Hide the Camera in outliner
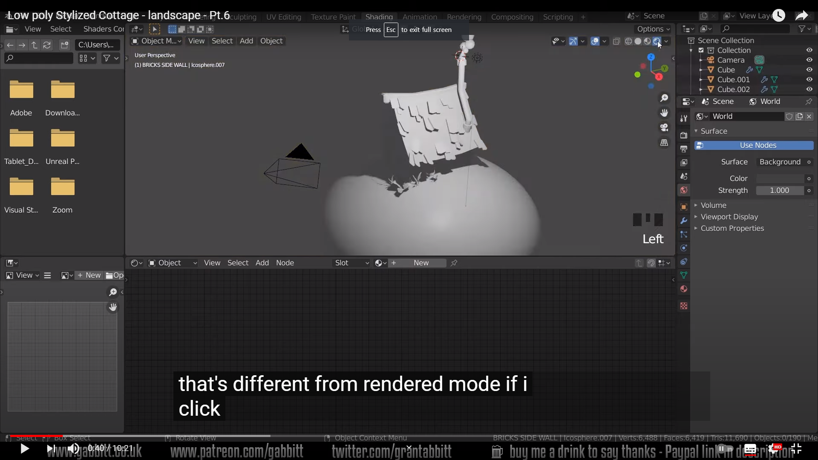The width and height of the screenshot is (818, 460). pyautogui.click(x=809, y=60)
